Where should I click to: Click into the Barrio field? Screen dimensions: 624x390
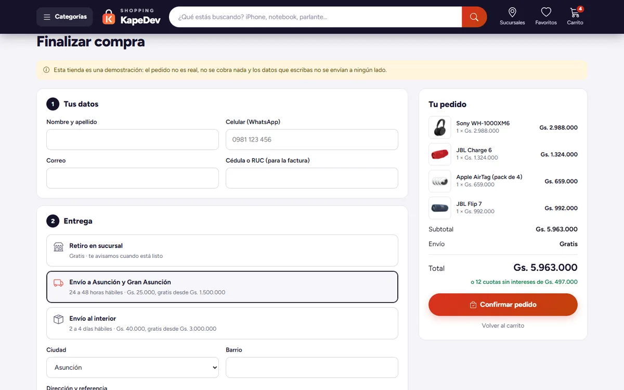(312, 367)
